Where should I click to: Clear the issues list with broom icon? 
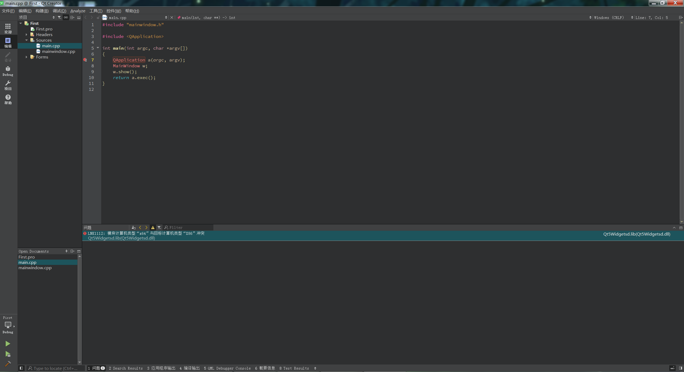[x=134, y=228]
